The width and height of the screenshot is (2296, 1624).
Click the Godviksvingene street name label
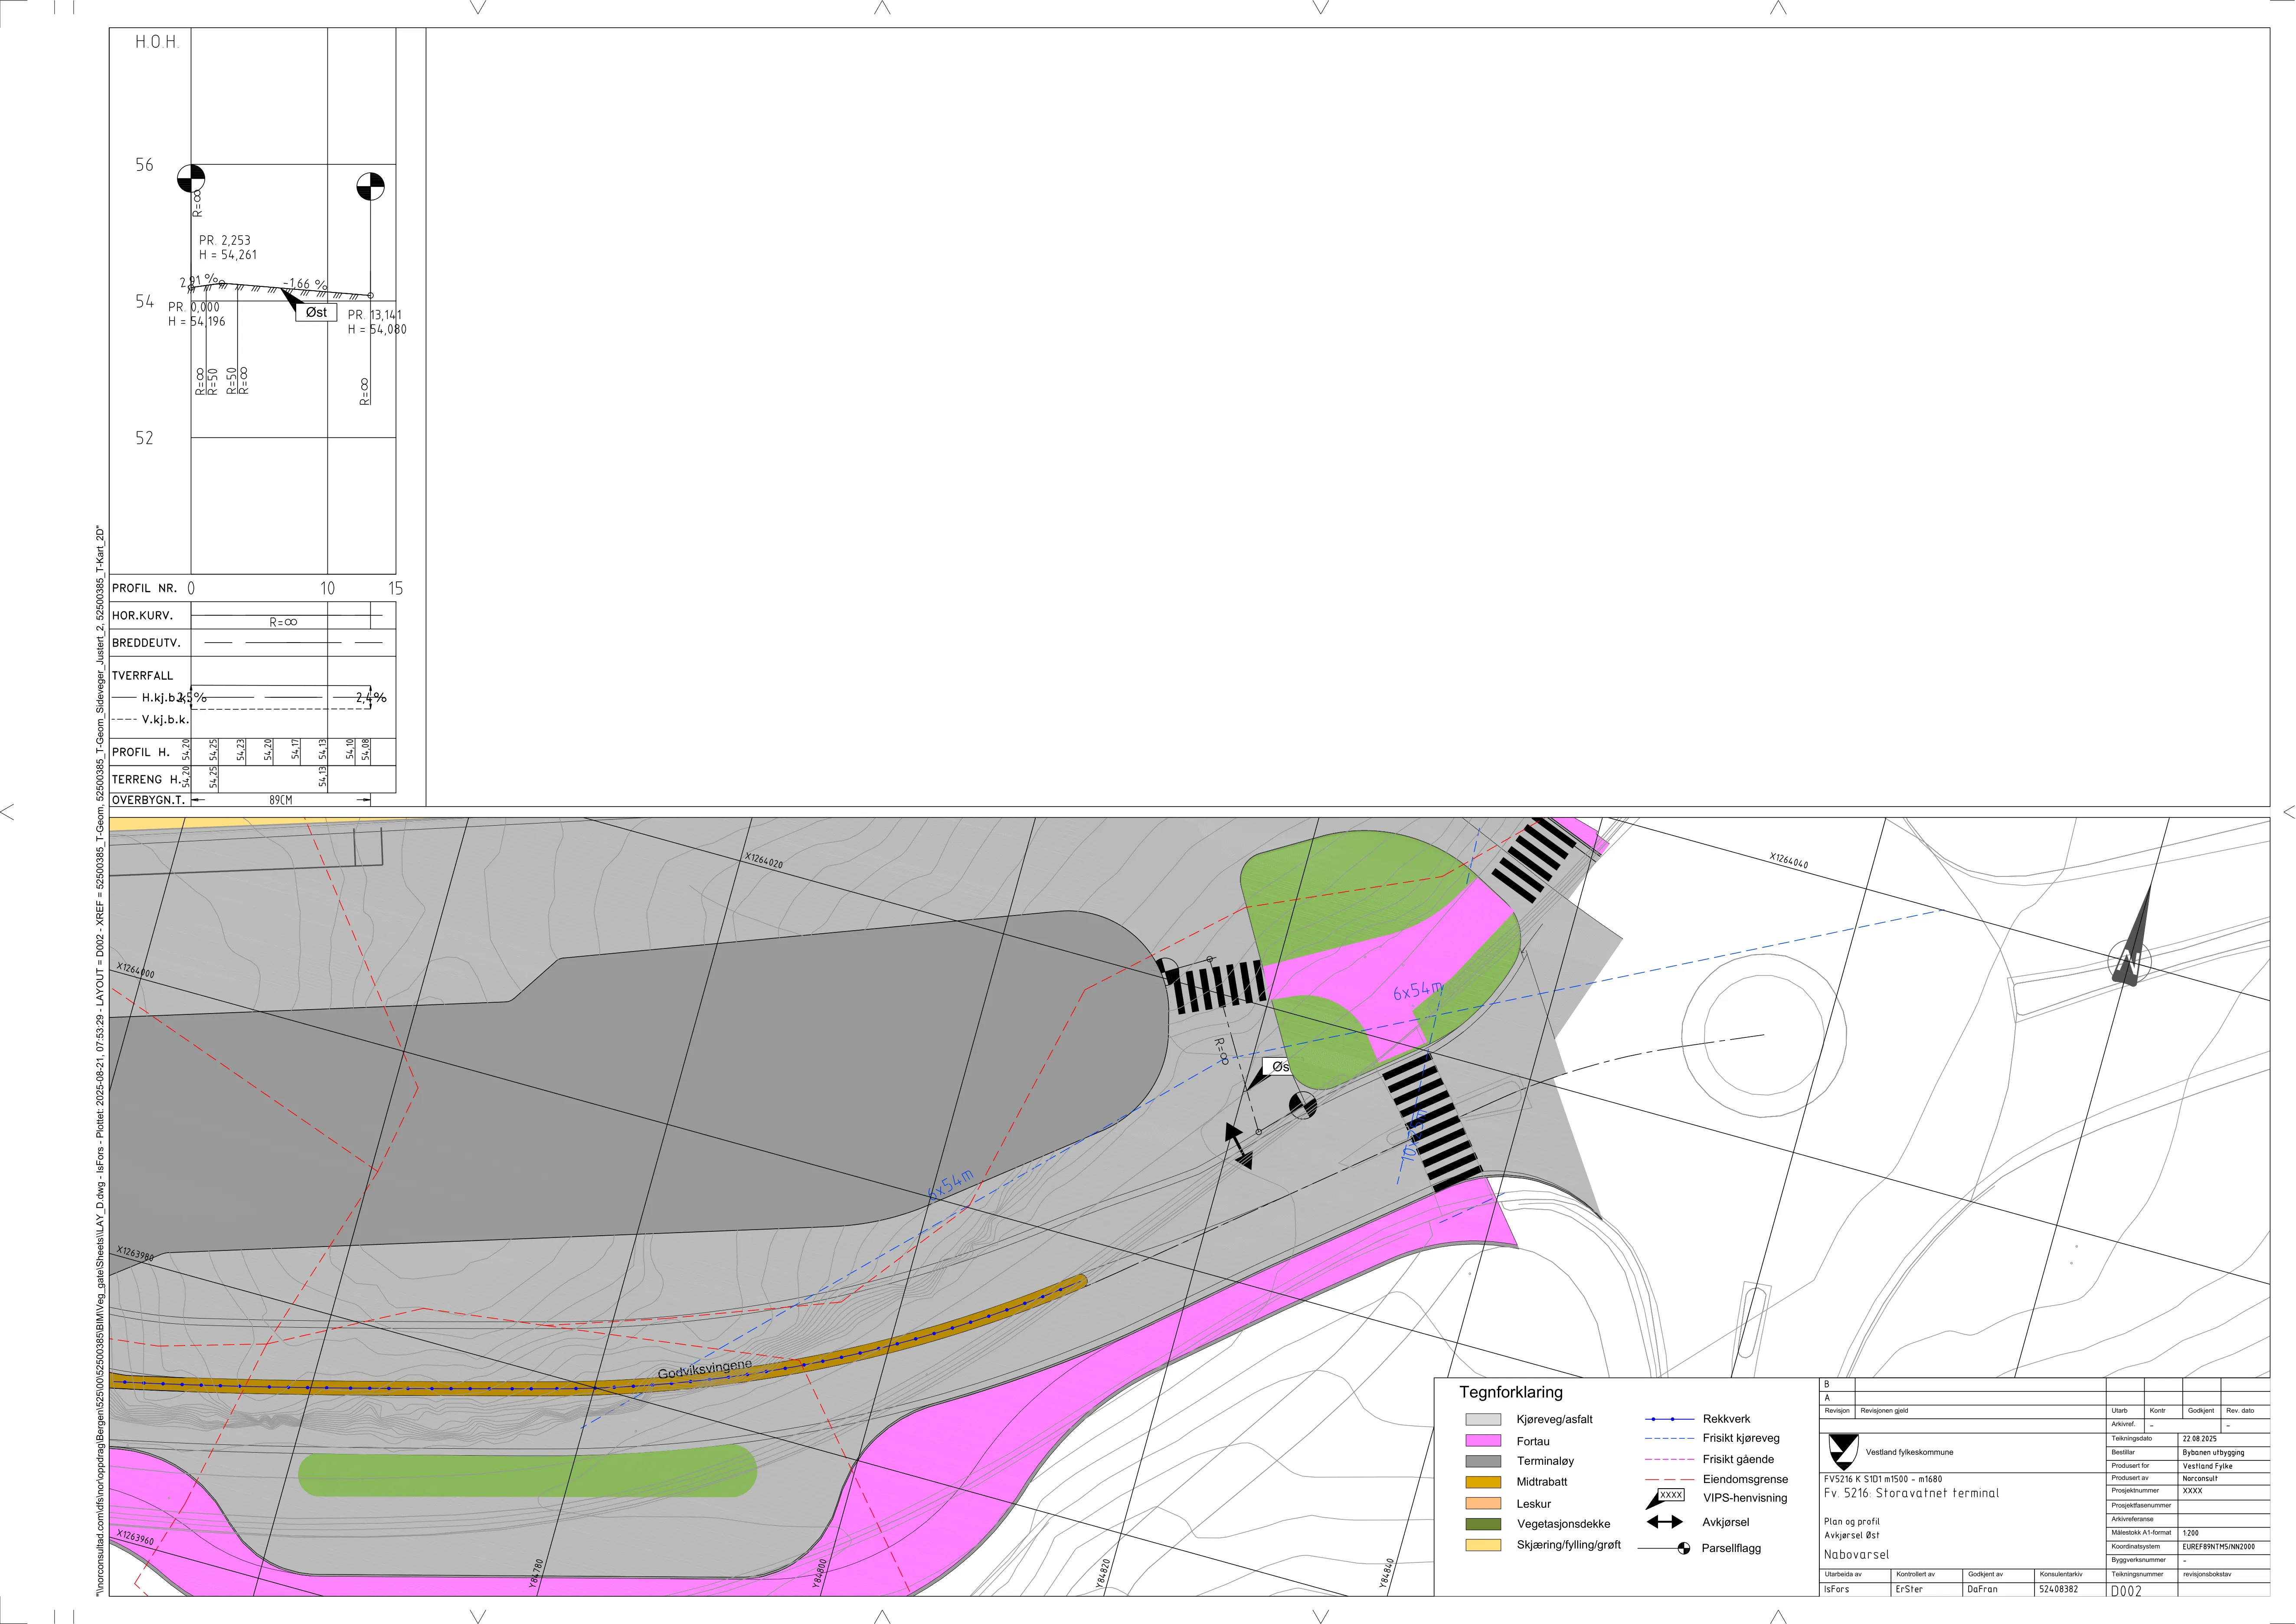[x=705, y=1369]
